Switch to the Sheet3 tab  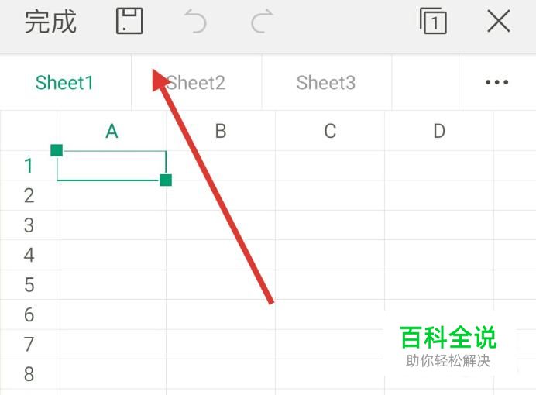[x=326, y=83]
